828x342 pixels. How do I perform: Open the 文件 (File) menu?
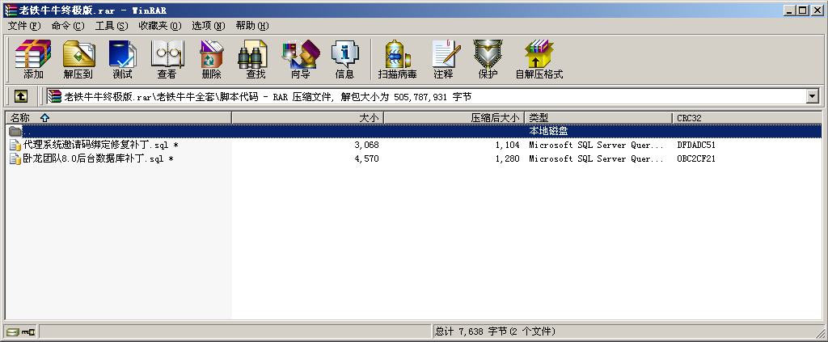click(x=23, y=26)
